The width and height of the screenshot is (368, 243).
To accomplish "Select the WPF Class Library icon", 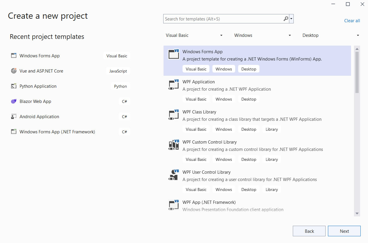I will pos(174,115).
